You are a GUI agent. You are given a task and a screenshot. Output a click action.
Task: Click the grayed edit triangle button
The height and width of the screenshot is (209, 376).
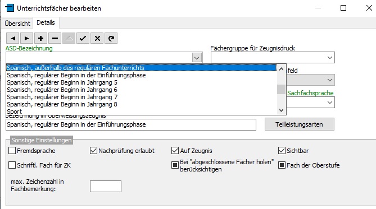69,38
